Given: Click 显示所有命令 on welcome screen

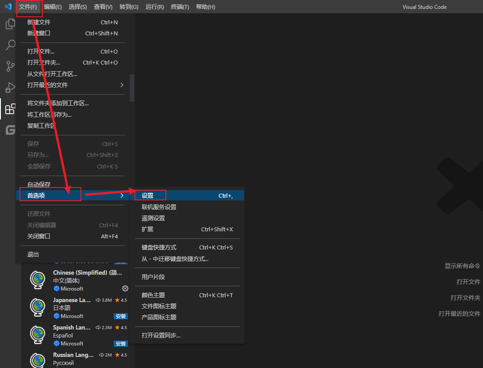Looking at the screenshot, I should point(462,266).
